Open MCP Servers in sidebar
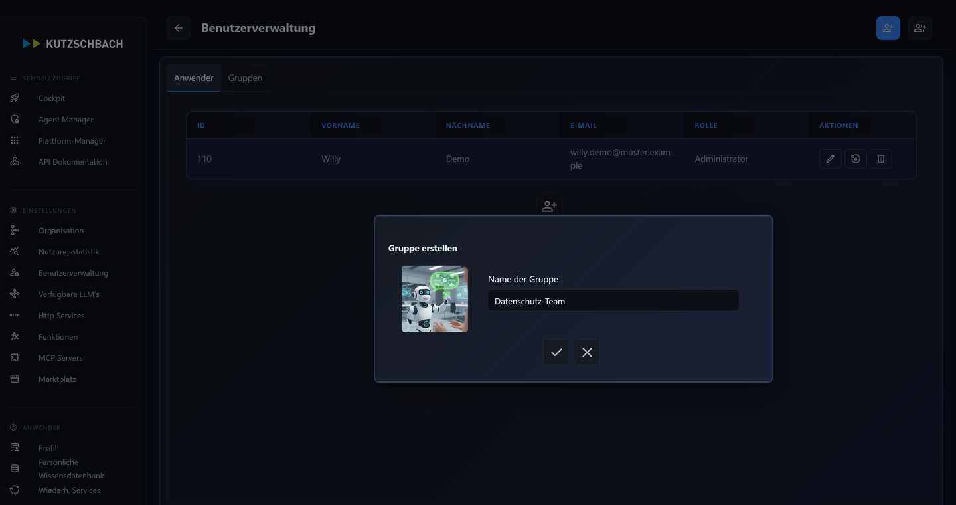Screen dimensions: 956x505 coord(60,358)
